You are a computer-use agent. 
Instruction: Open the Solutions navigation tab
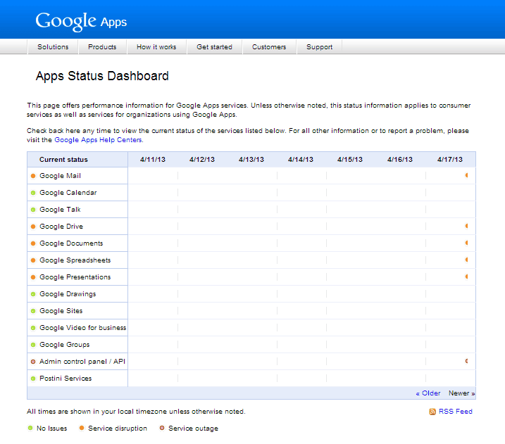pyautogui.click(x=53, y=47)
